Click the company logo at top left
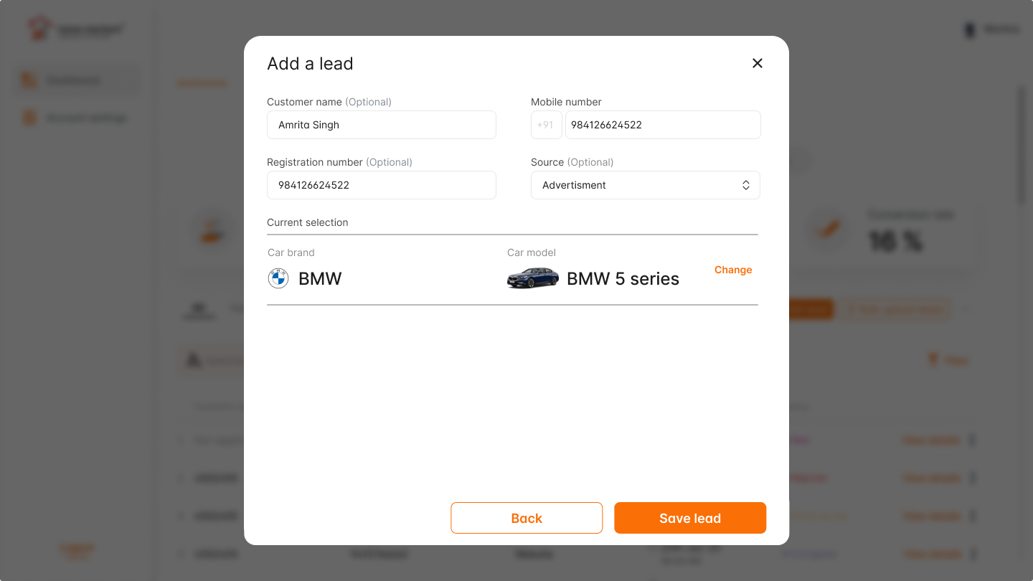The width and height of the screenshot is (1033, 581). point(39,29)
